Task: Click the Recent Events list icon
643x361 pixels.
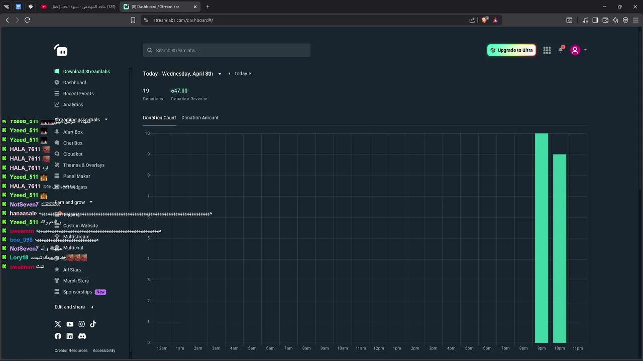Action: coord(57,93)
